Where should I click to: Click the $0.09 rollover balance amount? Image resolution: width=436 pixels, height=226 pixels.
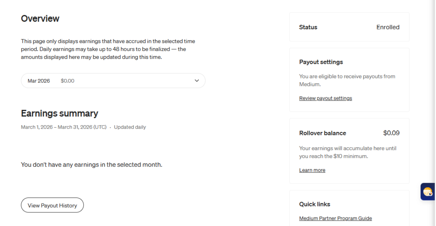point(391,133)
